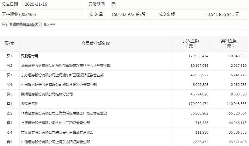Click the 会员营业部名称 column header
The width and height of the screenshot is (249, 146).
coord(96,43)
